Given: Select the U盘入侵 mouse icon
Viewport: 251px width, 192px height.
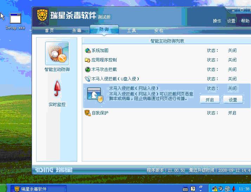Looking at the screenshot, I should tap(87, 79).
